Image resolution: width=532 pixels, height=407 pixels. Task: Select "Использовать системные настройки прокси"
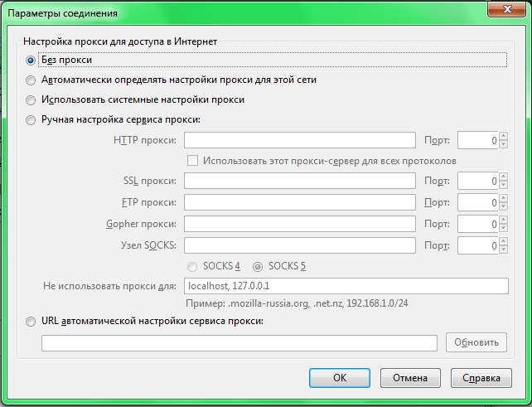click(x=31, y=100)
